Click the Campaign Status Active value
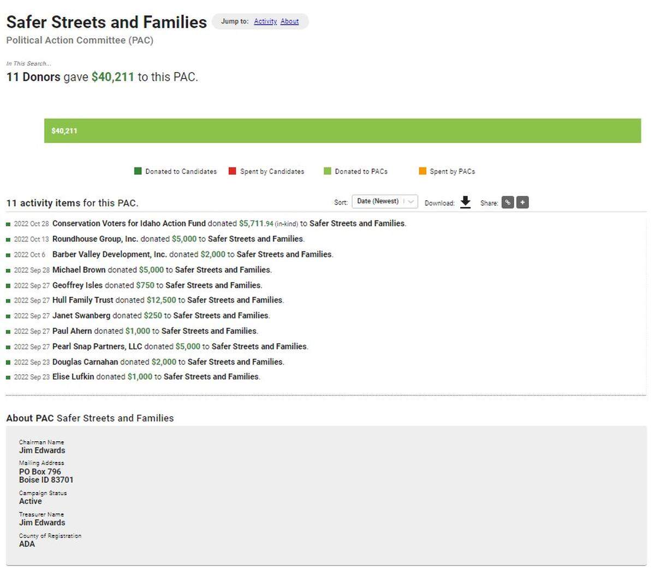655x571 pixels. [30, 501]
